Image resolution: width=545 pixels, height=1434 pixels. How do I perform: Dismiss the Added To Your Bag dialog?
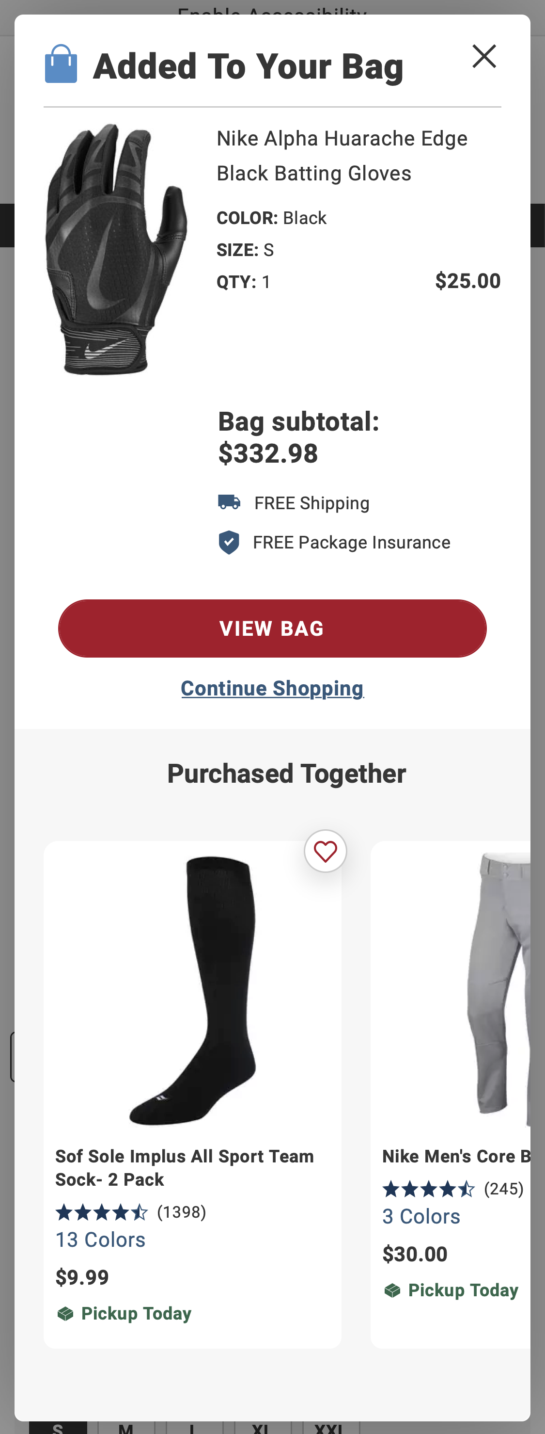click(484, 56)
